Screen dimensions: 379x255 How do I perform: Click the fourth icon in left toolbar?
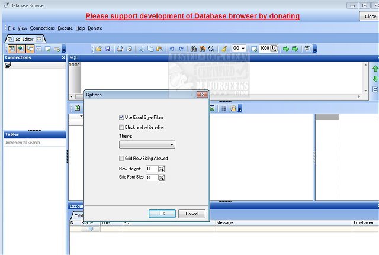tap(39, 49)
